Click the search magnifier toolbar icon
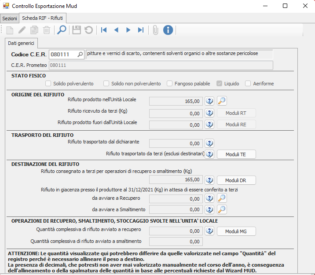315x275 pixels. (x=62, y=30)
